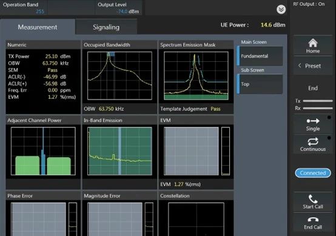Click the End button
The image size is (336, 236).
312,88
